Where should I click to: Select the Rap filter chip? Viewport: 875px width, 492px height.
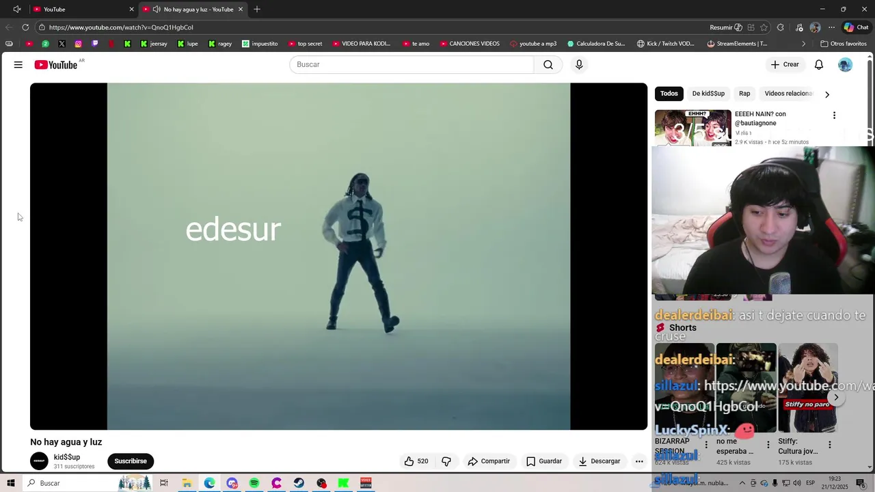tap(744, 94)
